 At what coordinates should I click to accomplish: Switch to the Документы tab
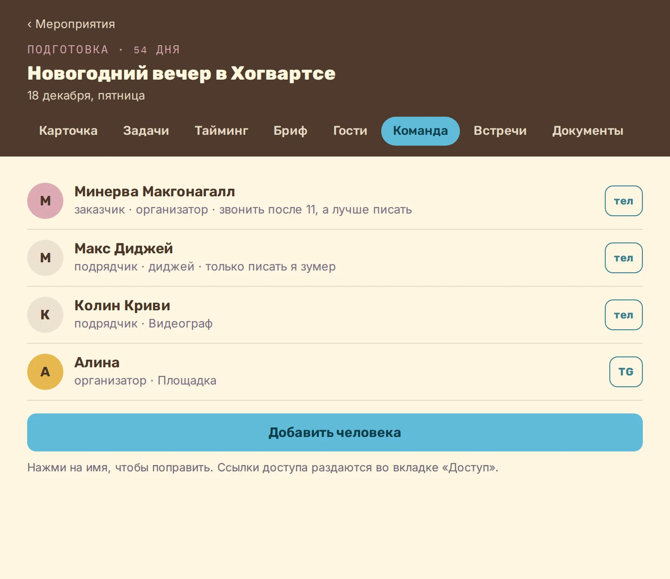(588, 131)
